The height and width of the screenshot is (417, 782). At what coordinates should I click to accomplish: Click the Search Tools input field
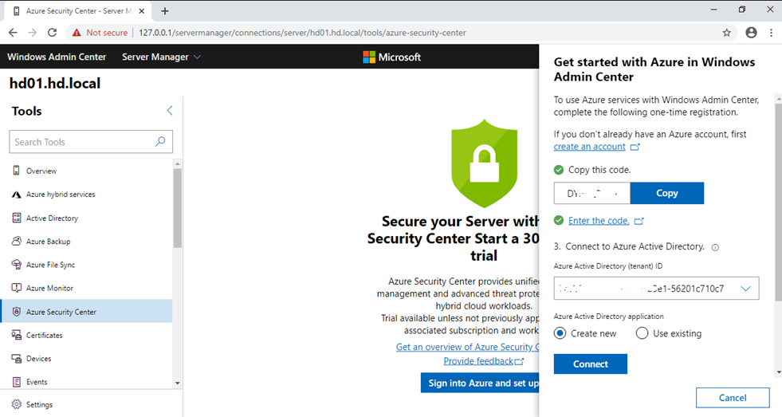[x=80, y=142]
